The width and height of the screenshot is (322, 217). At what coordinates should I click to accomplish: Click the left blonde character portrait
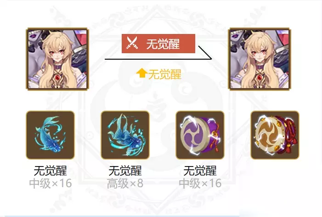tap(57, 59)
